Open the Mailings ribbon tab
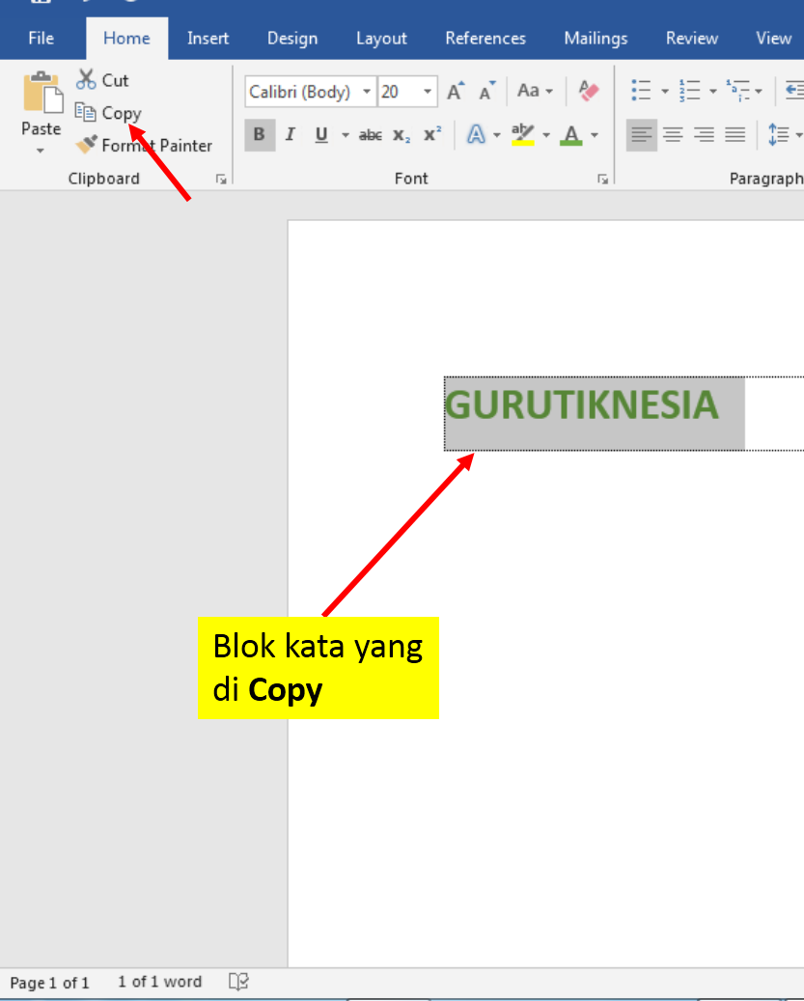Viewport: 804px width, 1001px height. [595, 38]
